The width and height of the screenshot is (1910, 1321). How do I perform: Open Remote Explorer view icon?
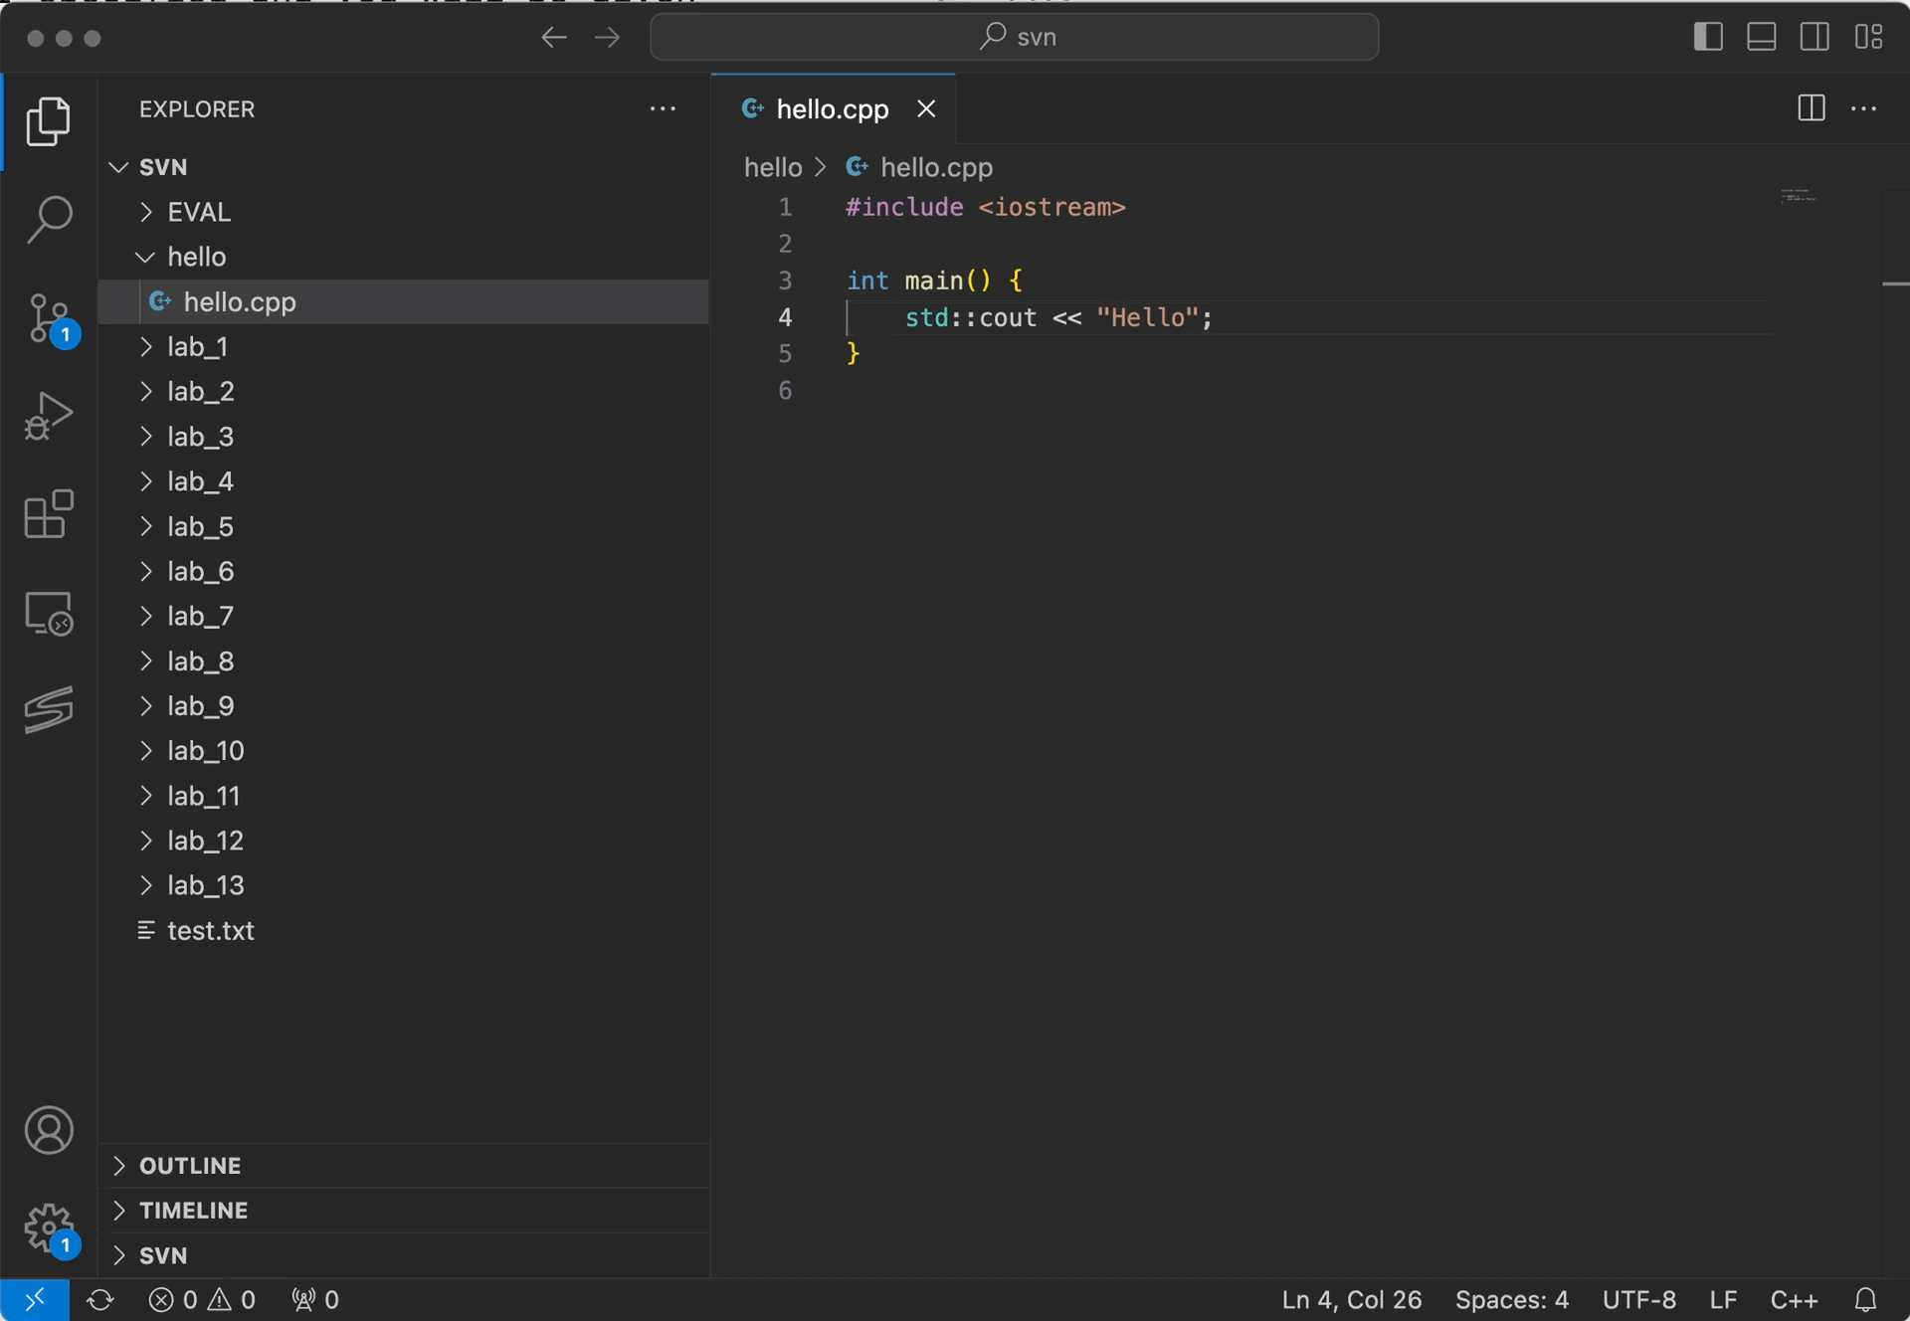[x=48, y=613]
